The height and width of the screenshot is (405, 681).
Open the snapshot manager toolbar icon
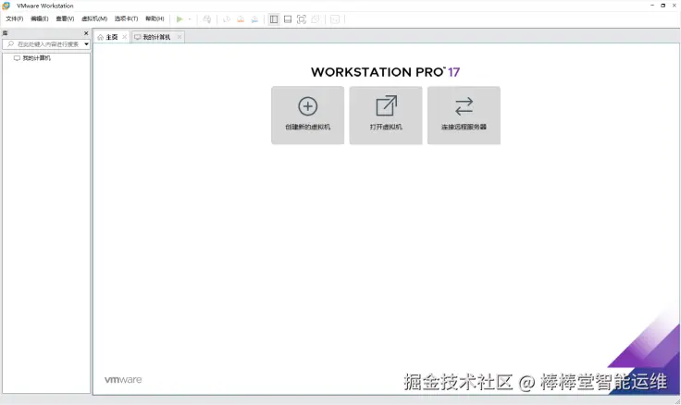[254, 19]
